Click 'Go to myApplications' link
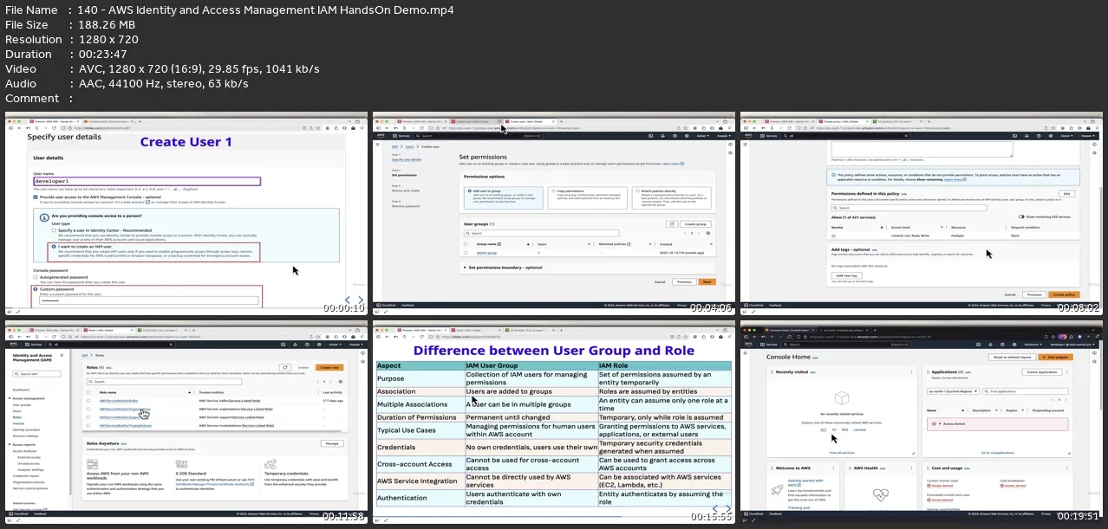 (997, 453)
